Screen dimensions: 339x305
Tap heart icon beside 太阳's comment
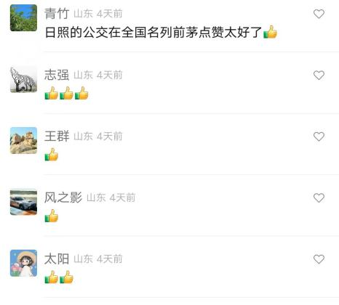click(319, 259)
